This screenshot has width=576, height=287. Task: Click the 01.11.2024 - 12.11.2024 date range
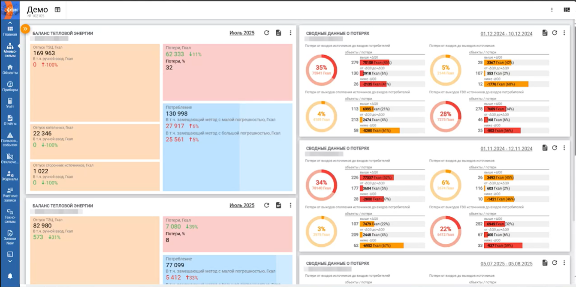click(x=506, y=149)
